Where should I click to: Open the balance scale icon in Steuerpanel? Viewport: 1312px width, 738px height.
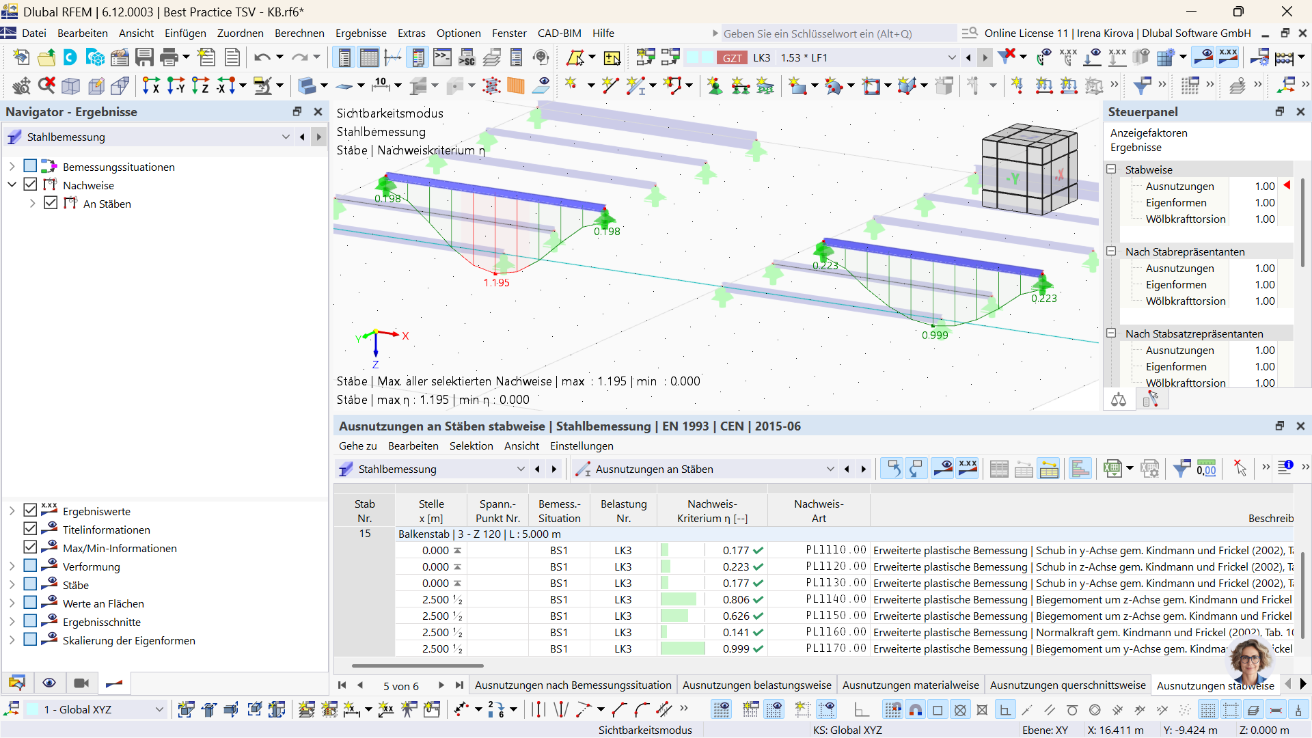pyautogui.click(x=1119, y=400)
